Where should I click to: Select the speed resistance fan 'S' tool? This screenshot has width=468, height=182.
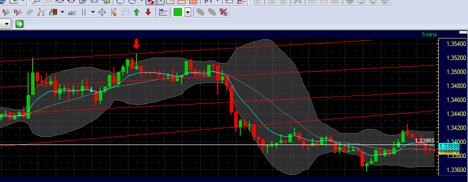coord(6,12)
